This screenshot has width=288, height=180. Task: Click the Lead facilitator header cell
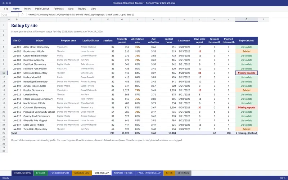pyautogui.click(x=91, y=41)
